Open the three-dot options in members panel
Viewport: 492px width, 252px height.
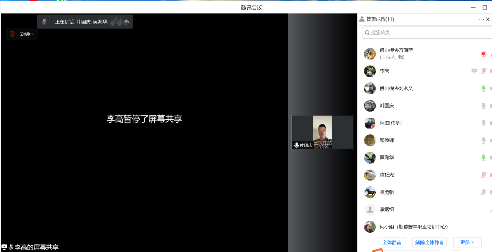point(482,19)
